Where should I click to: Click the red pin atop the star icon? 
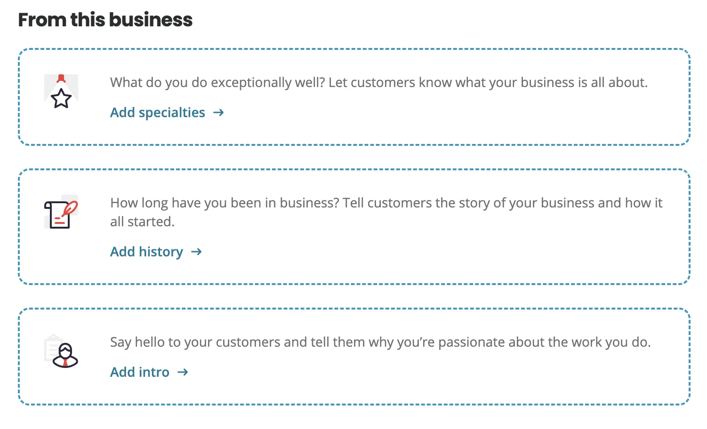61,79
